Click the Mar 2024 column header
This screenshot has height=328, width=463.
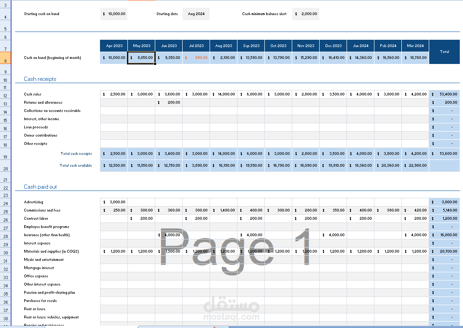tap(415, 46)
